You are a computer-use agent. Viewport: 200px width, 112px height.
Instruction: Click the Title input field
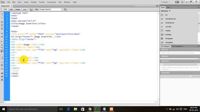pyautogui.click(x=50, y=9)
